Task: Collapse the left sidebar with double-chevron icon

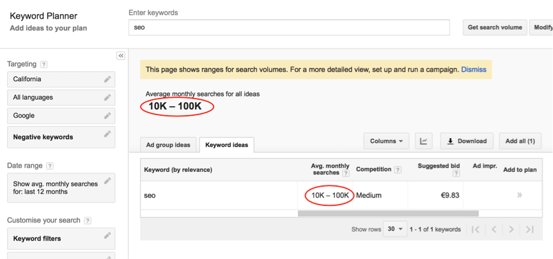Action: point(121,56)
